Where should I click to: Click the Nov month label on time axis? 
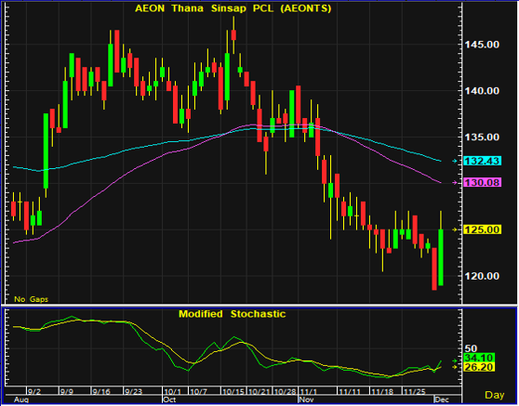pyautogui.click(x=306, y=399)
